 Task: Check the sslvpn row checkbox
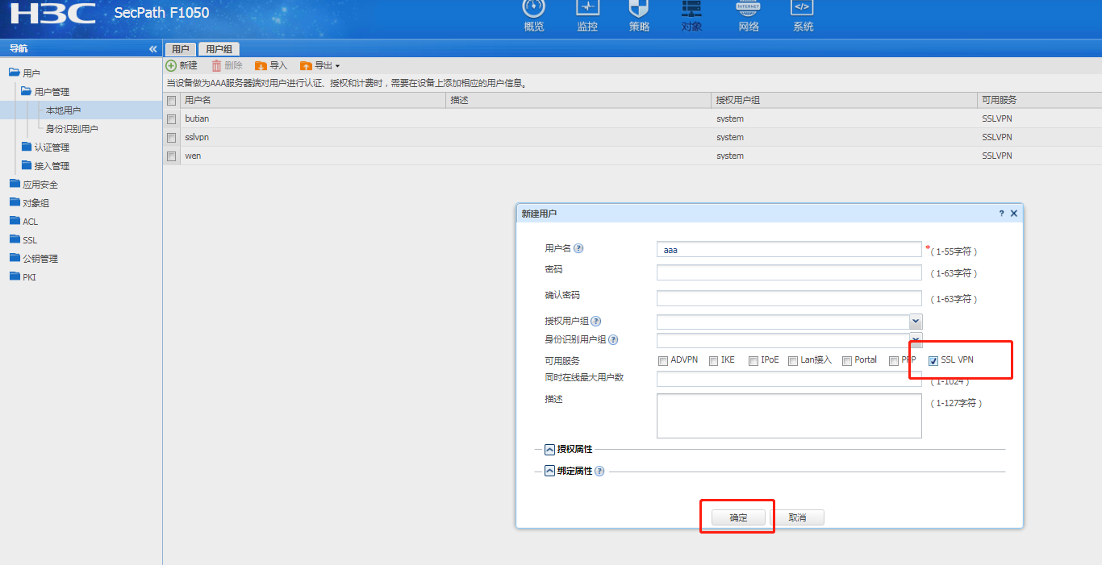coord(171,138)
